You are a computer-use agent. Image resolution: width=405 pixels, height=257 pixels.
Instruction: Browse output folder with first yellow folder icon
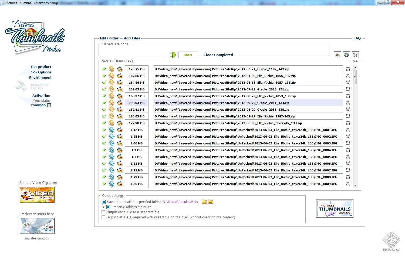tap(204, 202)
